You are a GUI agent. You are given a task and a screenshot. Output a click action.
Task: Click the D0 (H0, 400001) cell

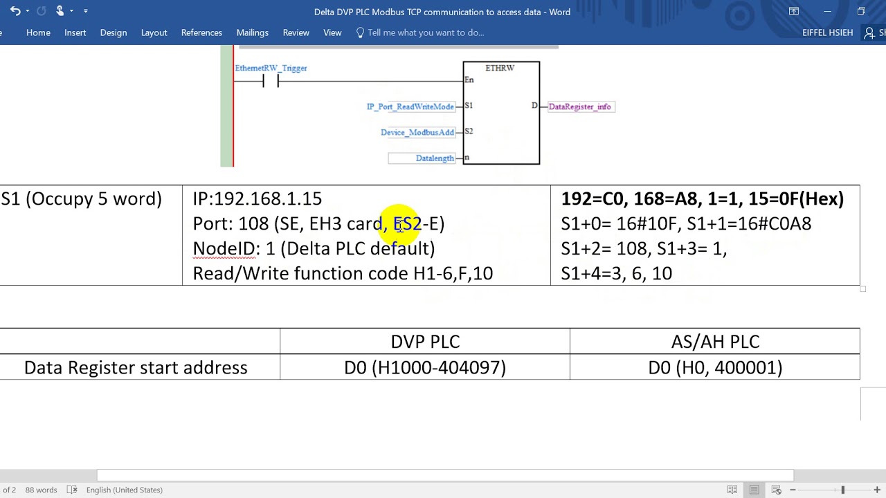pos(715,367)
